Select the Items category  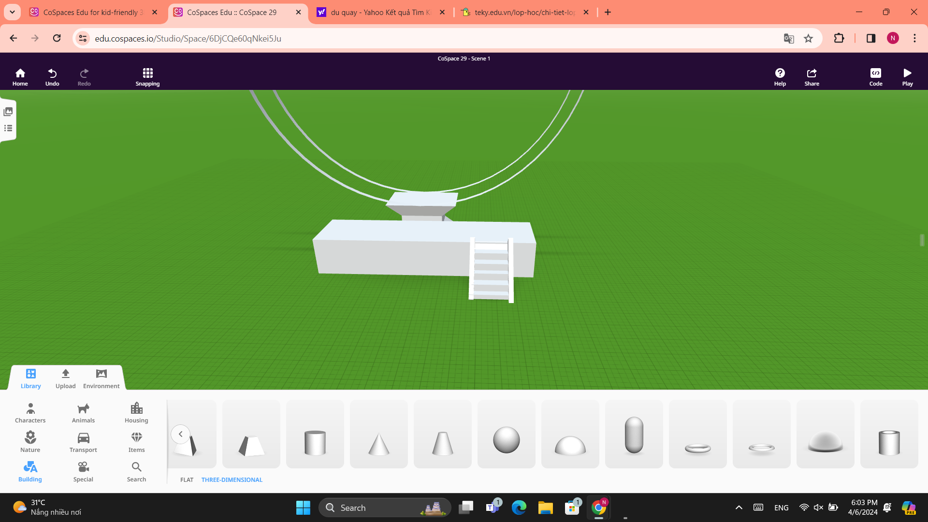click(136, 442)
